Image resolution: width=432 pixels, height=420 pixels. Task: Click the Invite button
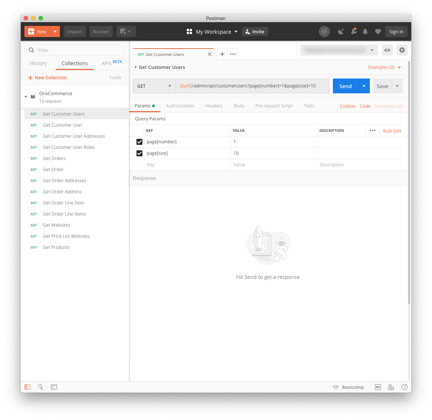coord(255,32)
